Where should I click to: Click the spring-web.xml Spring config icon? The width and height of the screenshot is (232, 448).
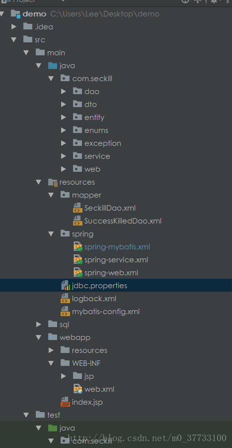coord(78,273)
